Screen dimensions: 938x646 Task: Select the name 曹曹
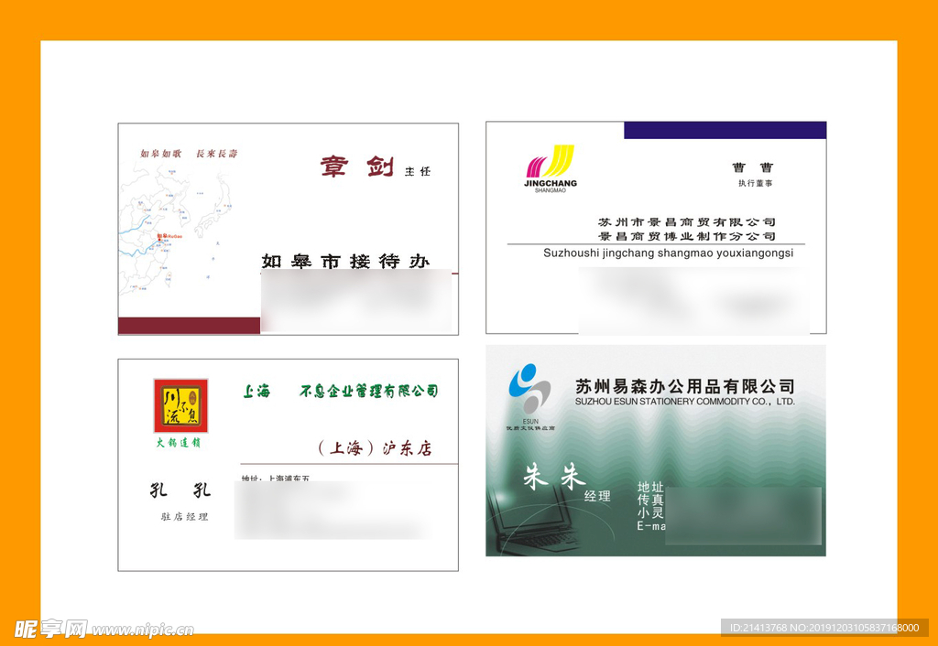tap(753, 167)
